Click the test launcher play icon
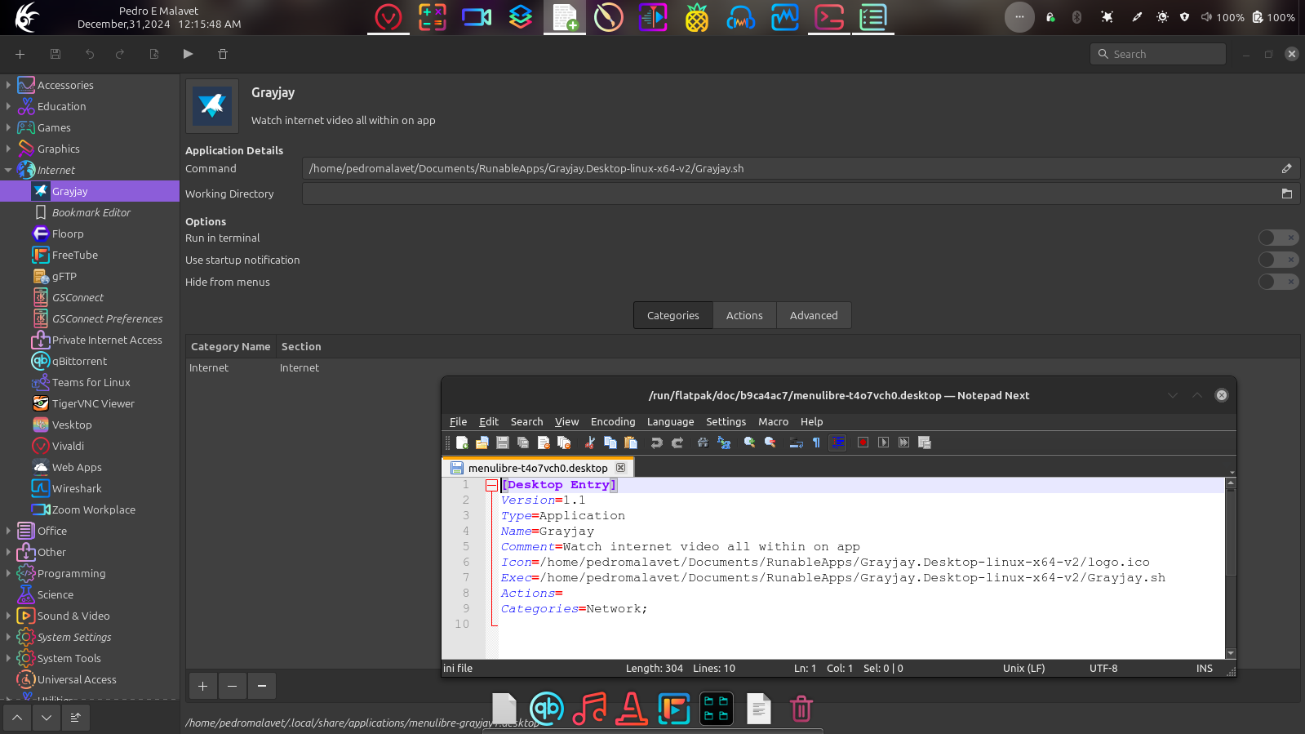Screen dimensions: 1305x734 (188, 54)
